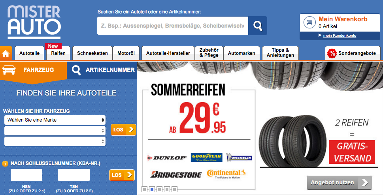
Task: Click the 'mein Kundenkonto' link
Action: [340, 36]
